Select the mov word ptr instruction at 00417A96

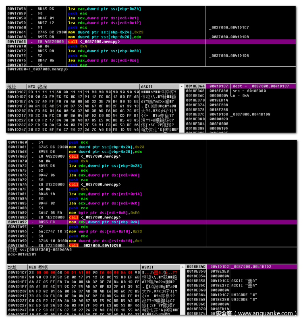(105, 231)
